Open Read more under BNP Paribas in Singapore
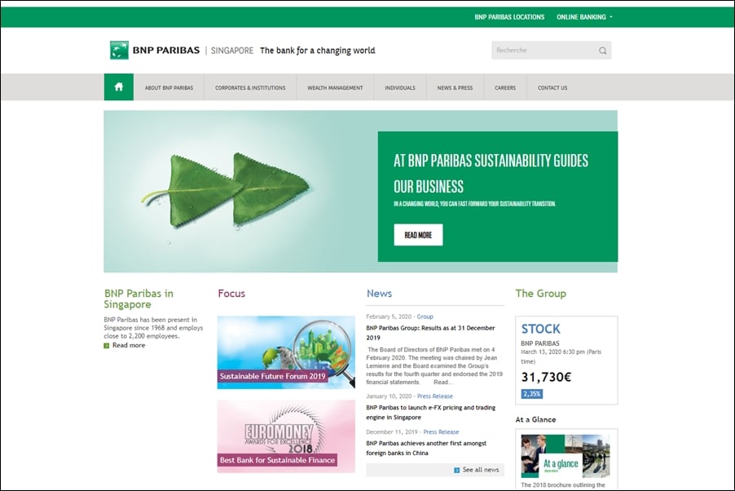 point(129,346)
